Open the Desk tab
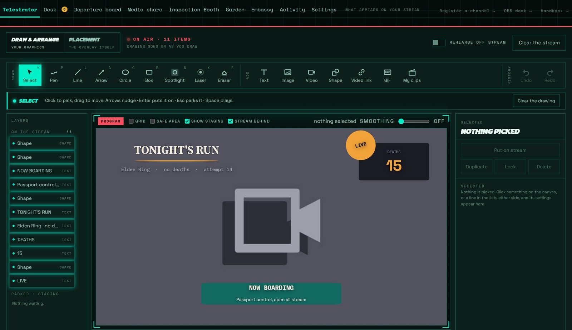 50,10
